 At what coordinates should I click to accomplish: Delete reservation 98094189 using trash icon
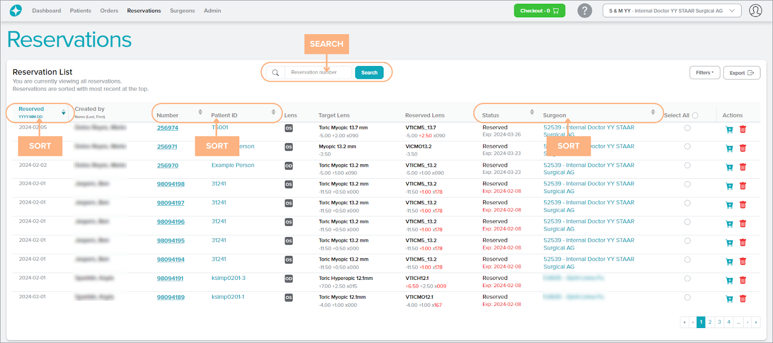[x=743, y=299]
